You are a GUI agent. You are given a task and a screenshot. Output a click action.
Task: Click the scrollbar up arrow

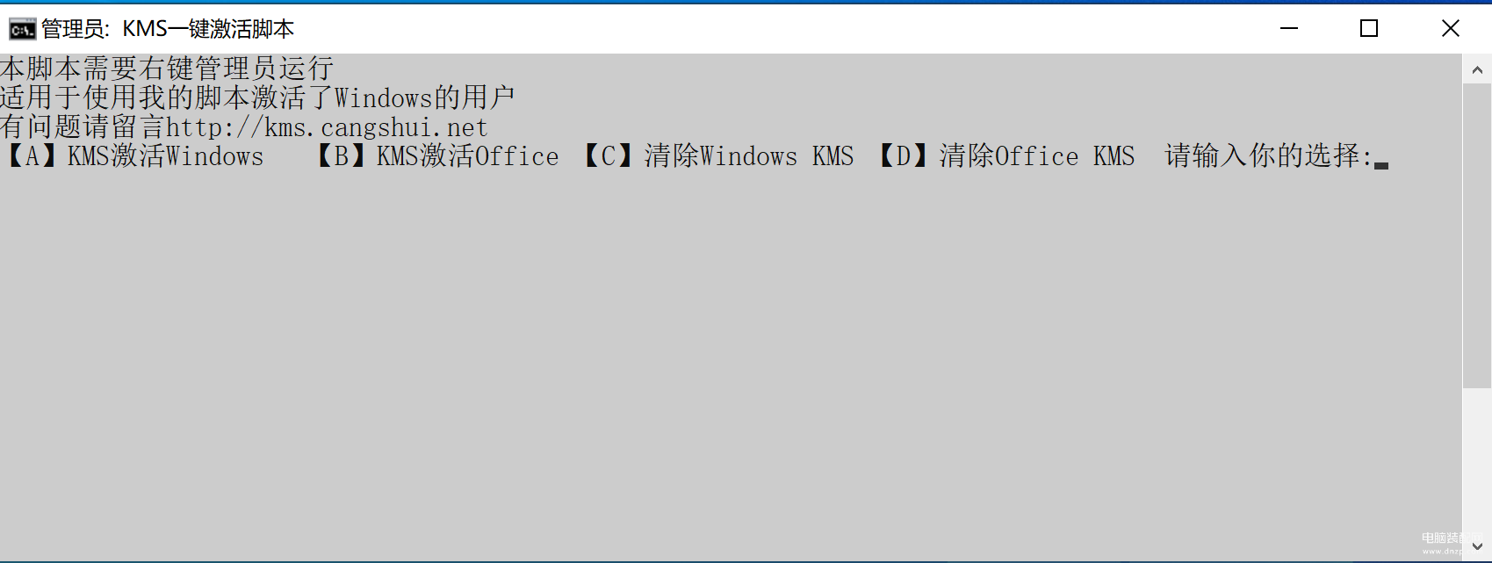tap(1477, 69)
